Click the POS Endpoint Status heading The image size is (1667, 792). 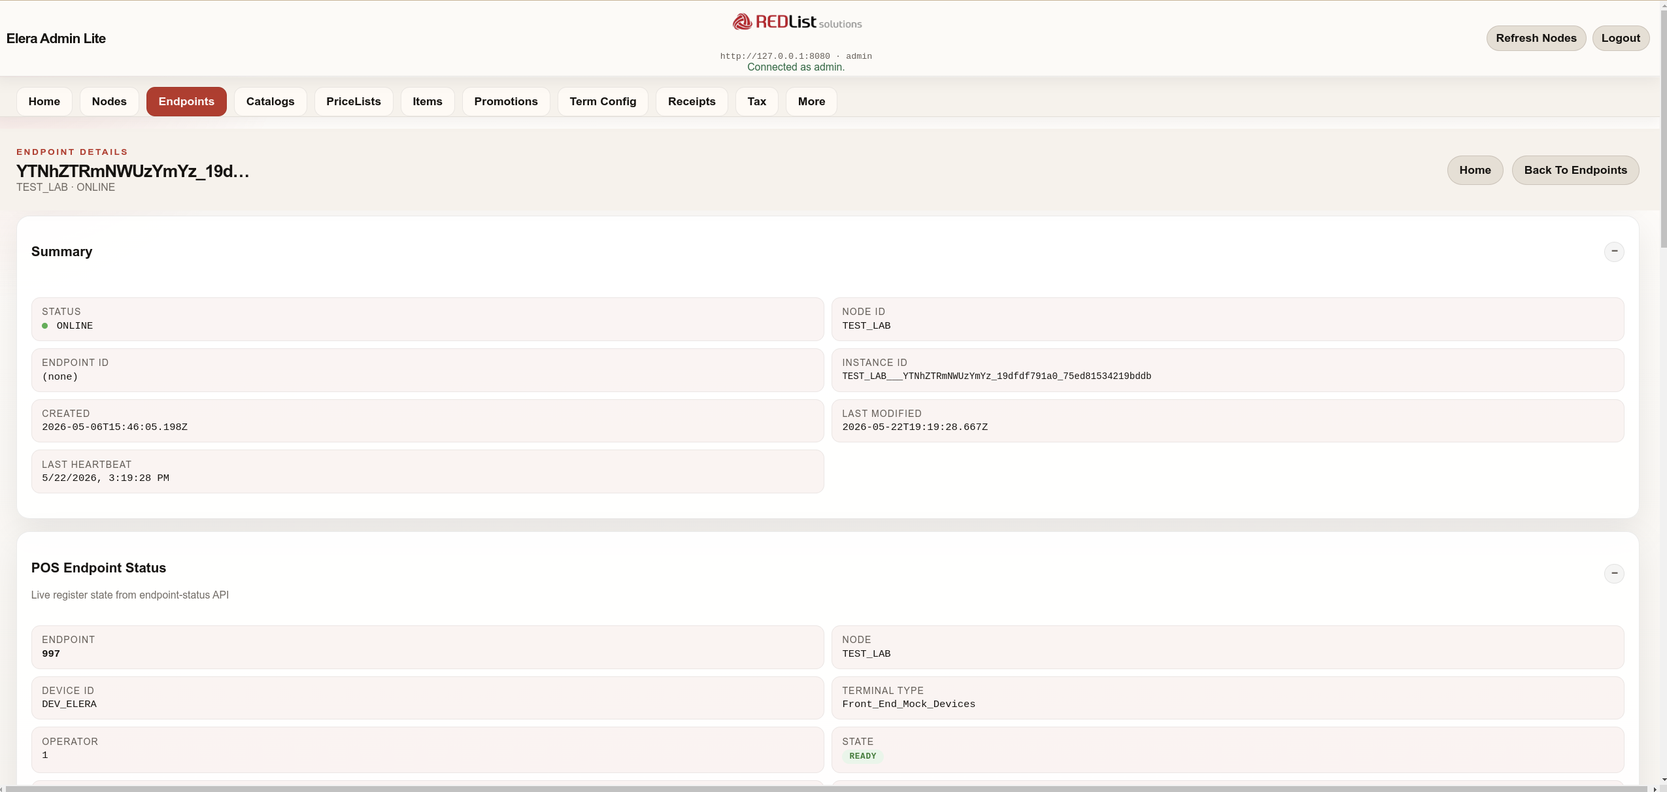coord(99,568)
